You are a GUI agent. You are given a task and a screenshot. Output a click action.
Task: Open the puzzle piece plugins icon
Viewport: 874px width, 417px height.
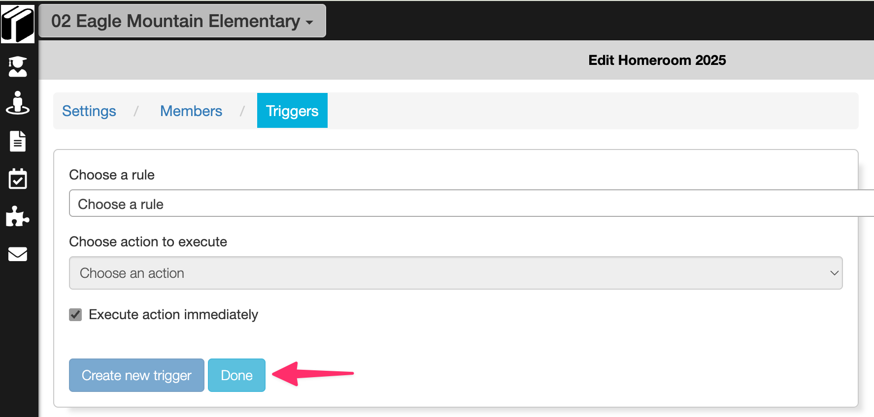click(x=18, y=216)
